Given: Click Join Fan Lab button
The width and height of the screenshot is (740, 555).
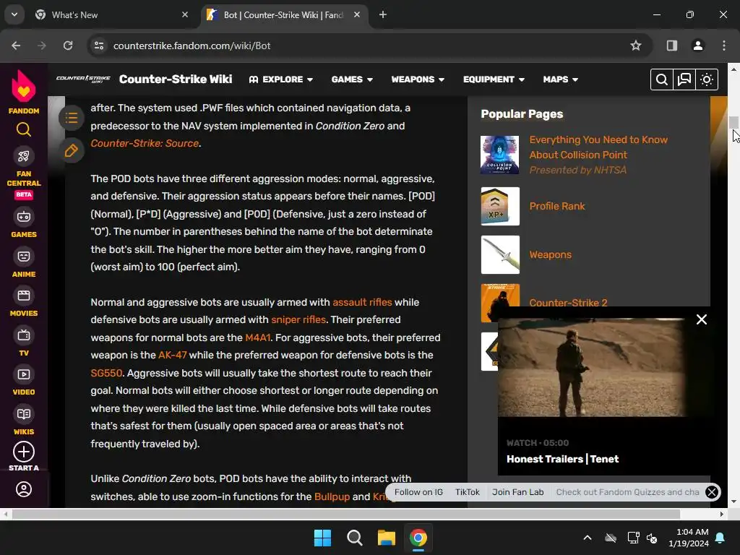Looking at the screenshot, I should coord(517,491).
